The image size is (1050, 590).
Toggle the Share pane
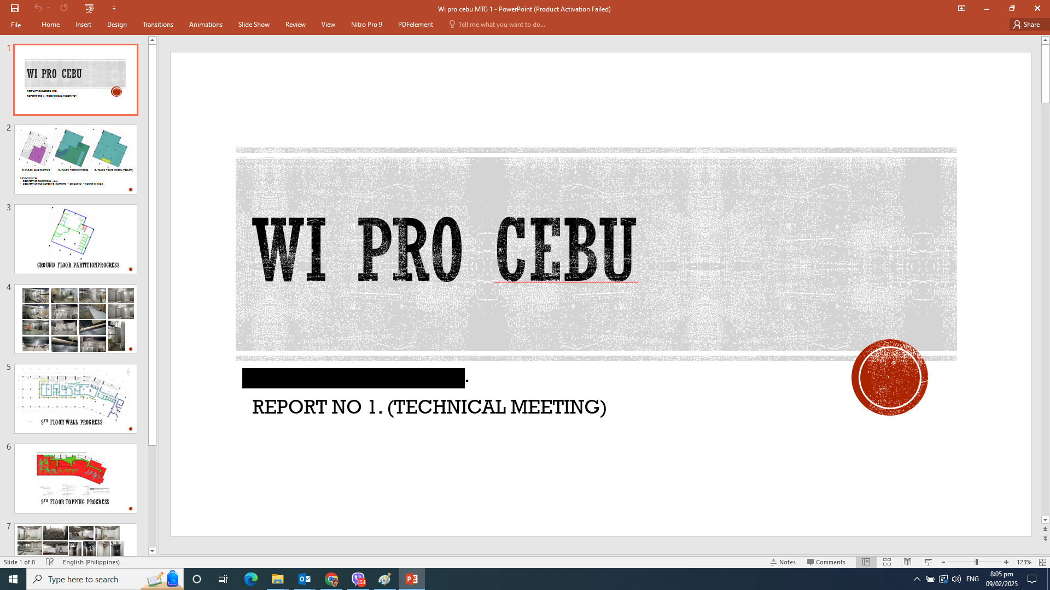point(1027,24)
